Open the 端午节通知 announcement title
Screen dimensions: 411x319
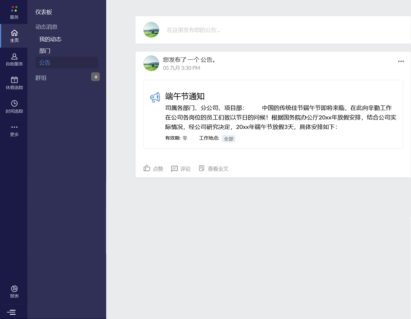click(x=185, y=96)
